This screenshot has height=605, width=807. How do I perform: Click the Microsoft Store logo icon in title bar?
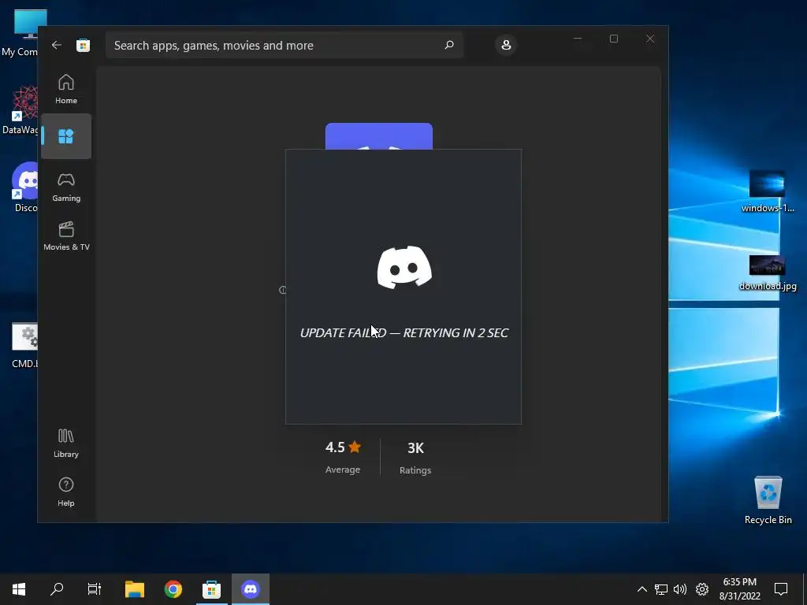click(83, 45)
